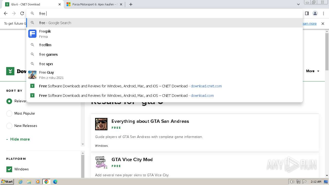Select the 'Free Guy' film suggestion
329x185 pixels.
tap(164, 75)
